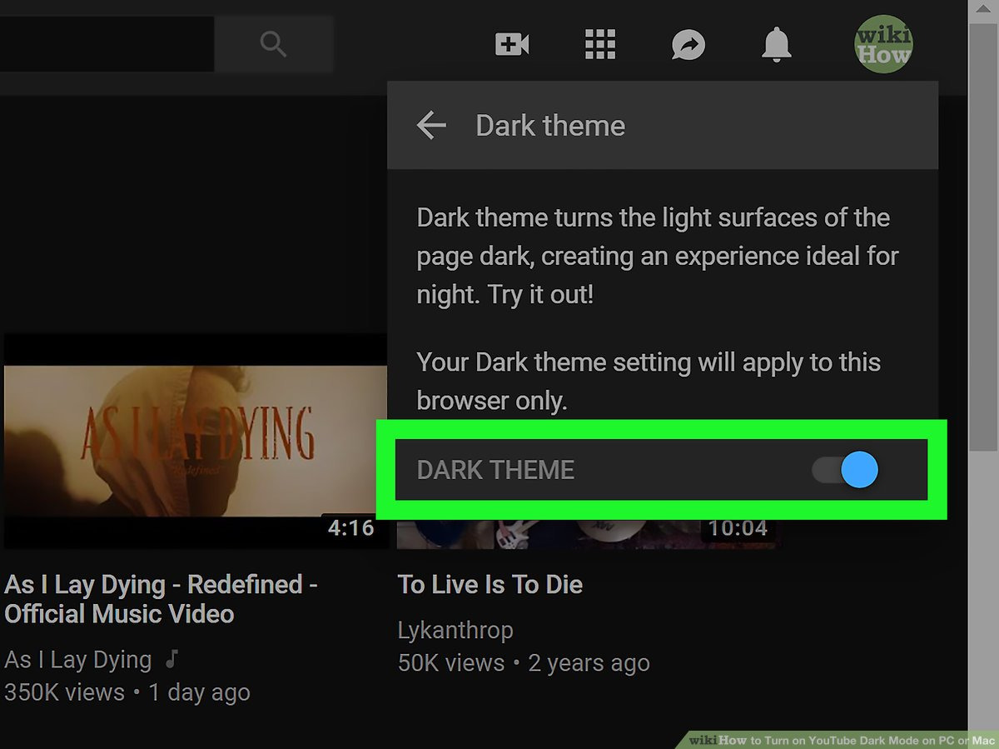Open the As I Lay Dying video thumbnail

pos(196,441)
